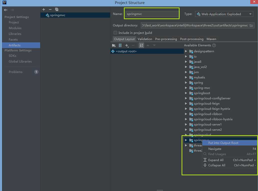Toggle sort elements by names and types
258x191 pixels.
click(x=141, y=45)
